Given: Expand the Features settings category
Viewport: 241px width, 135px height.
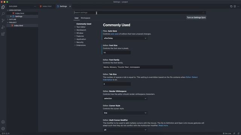Looking at the screenshot, I should point(80,36).
